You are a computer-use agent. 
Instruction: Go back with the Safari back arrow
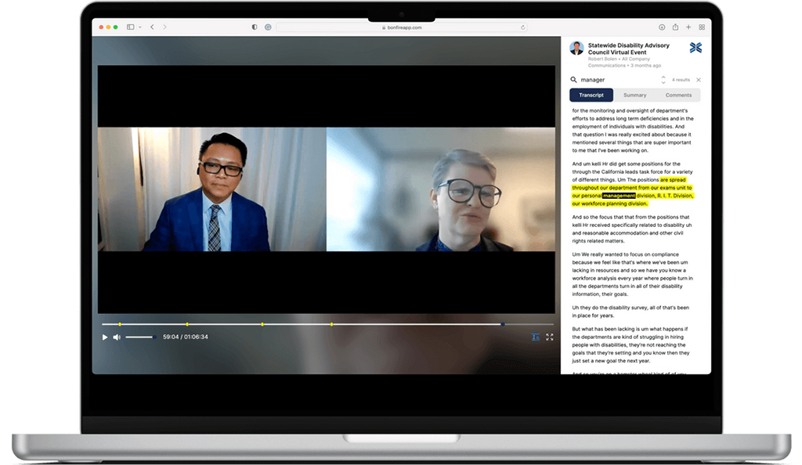[x=152, y=27]
